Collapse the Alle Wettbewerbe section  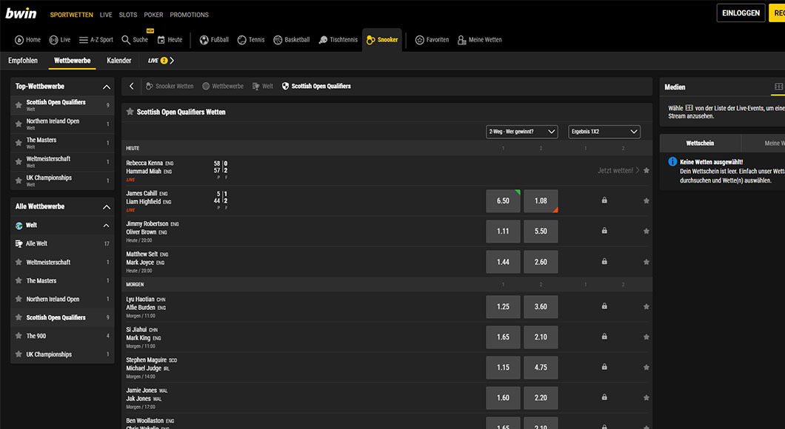pyautogui.click(x=107, y=206)
